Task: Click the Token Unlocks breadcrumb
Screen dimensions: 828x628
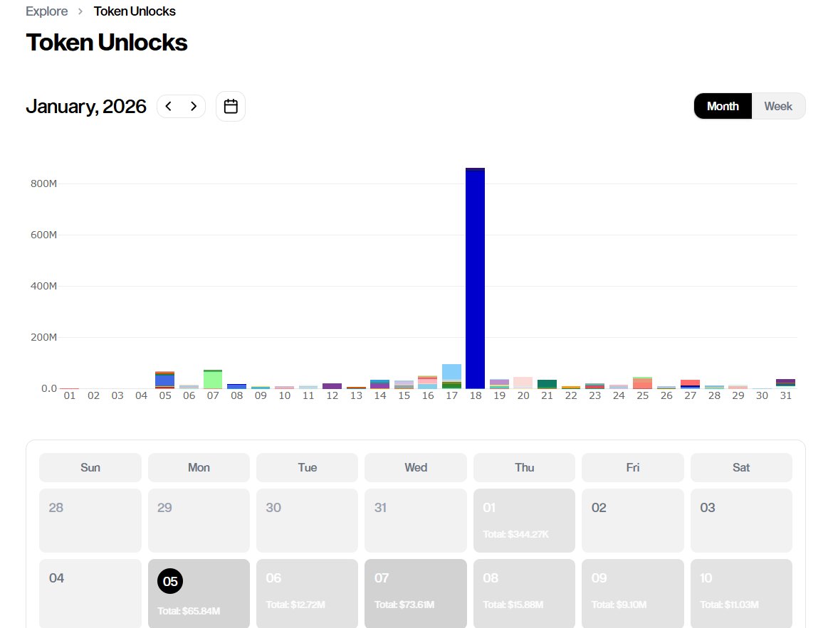Action: coord(135,11)
